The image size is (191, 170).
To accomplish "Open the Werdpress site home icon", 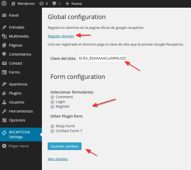I will [13, 4].
